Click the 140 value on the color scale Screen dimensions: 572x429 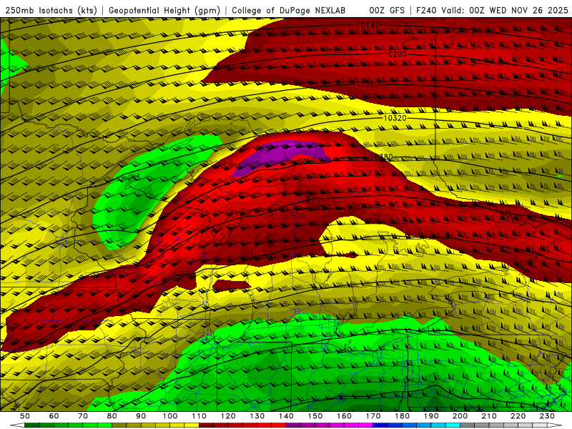[x=286, y=416]
